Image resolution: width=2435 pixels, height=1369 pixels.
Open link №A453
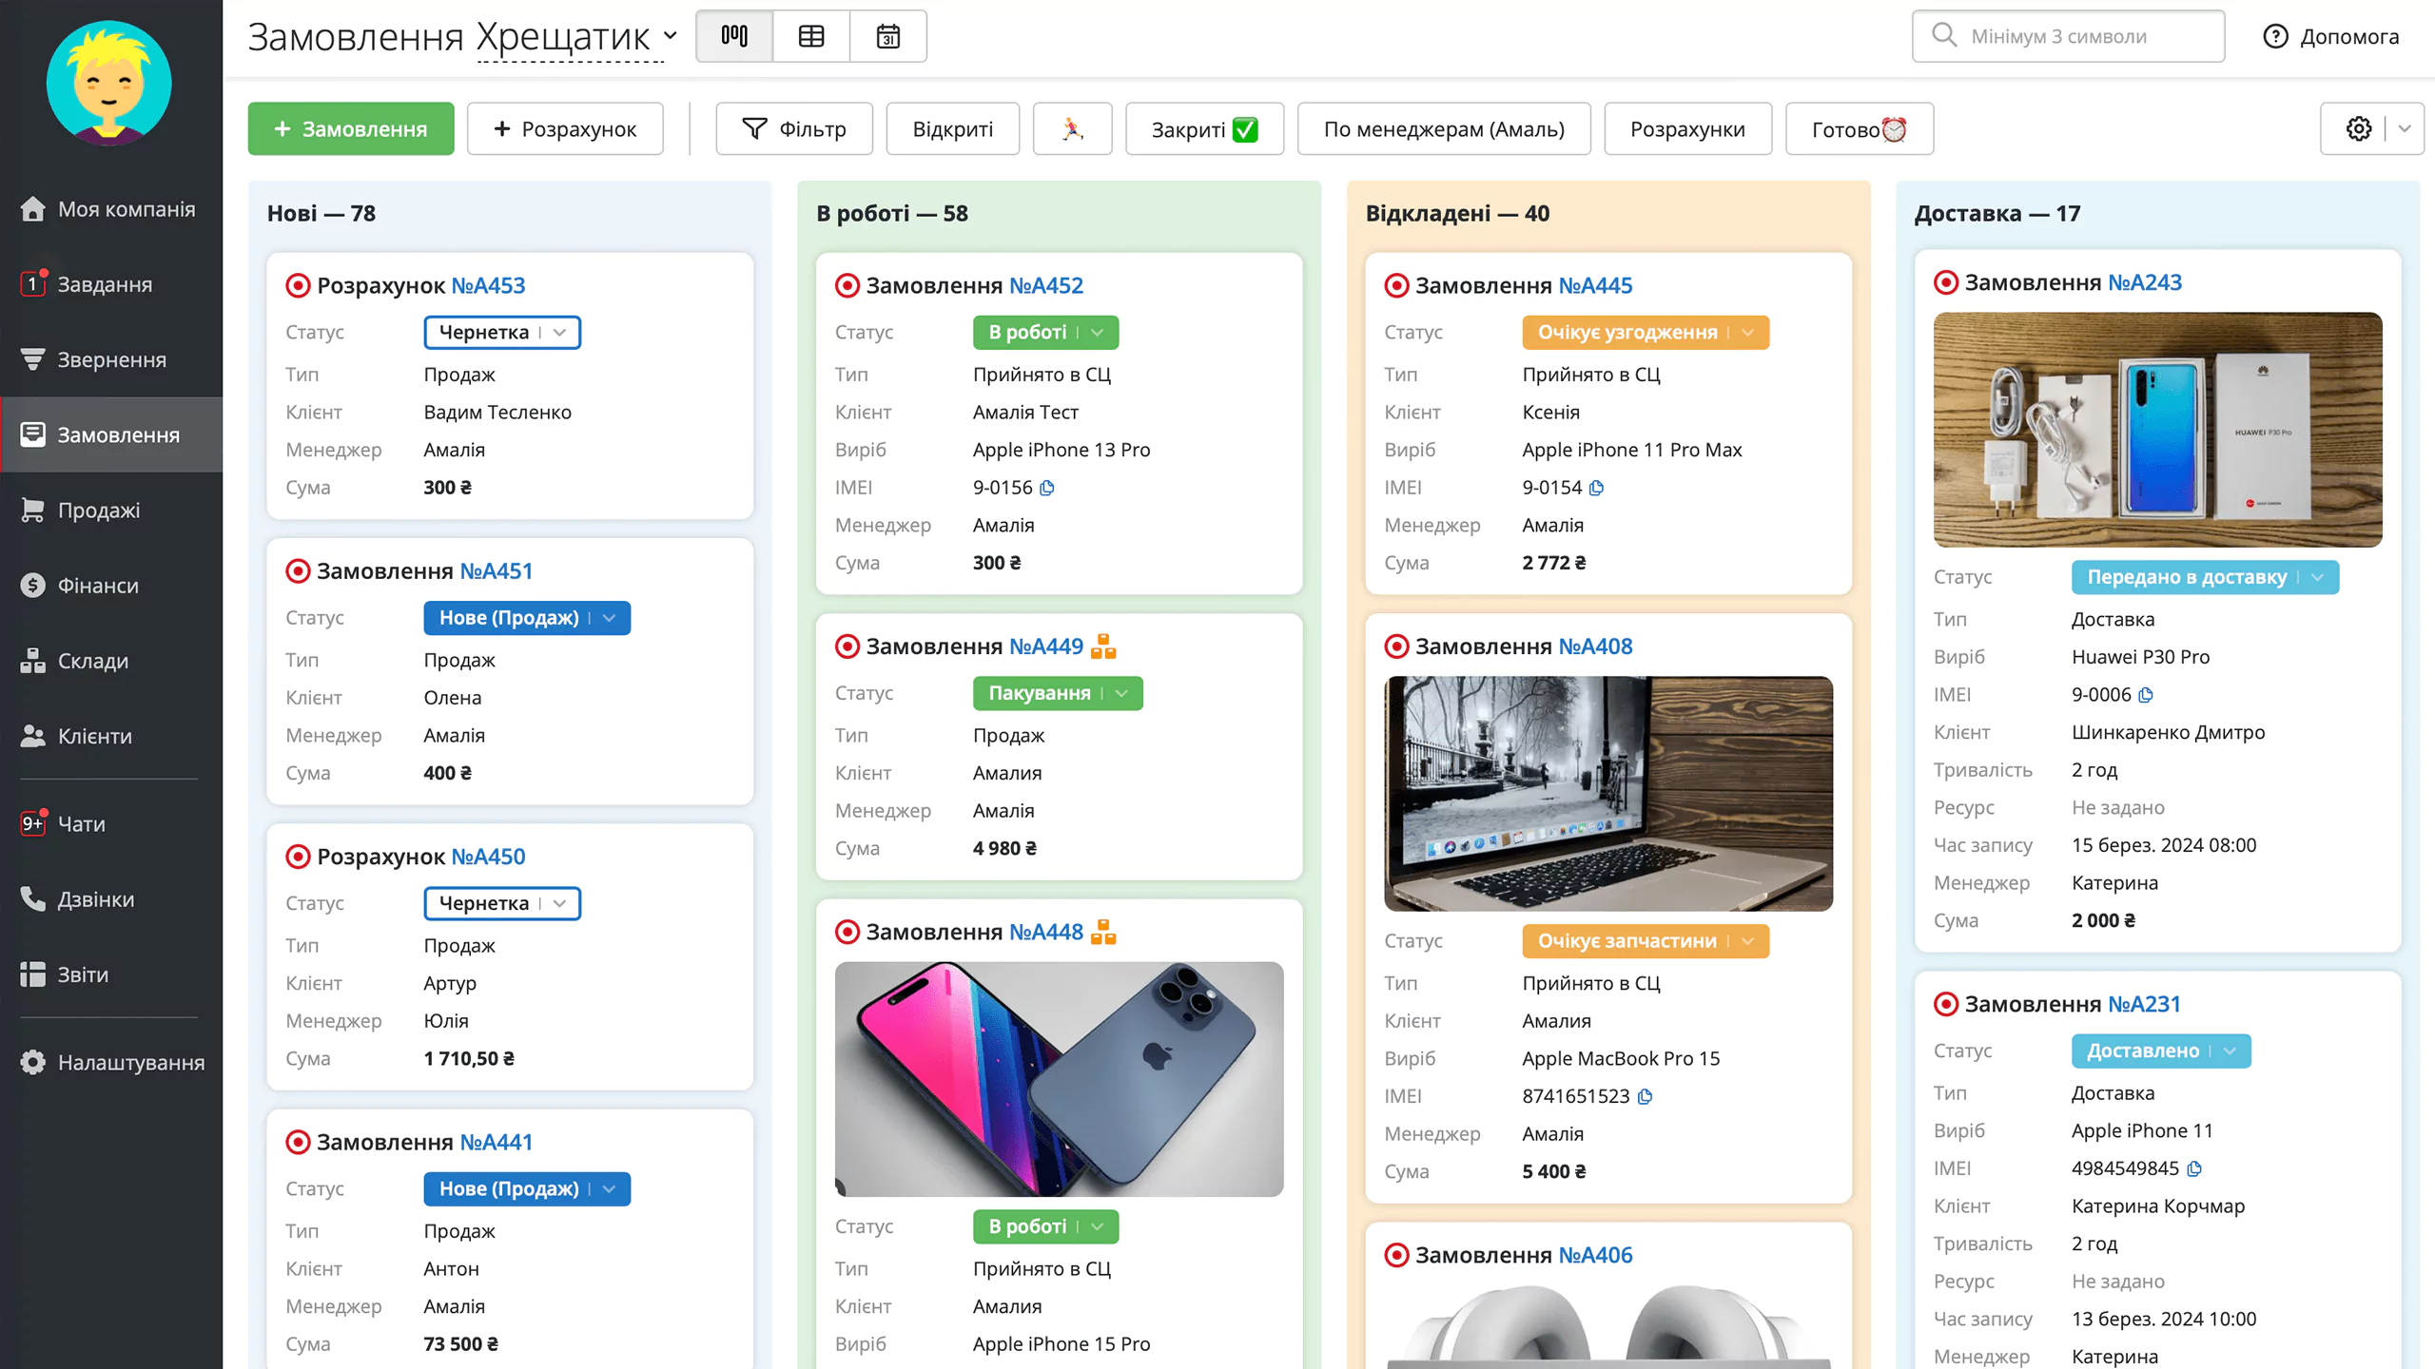(488, 285)
